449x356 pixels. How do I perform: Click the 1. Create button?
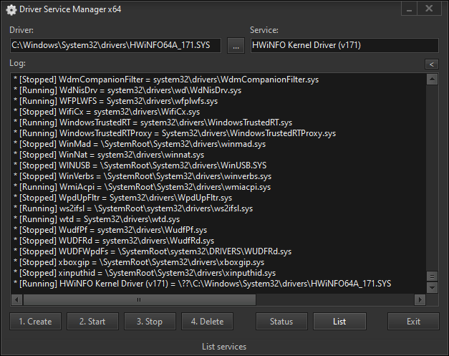coord(35,322)
